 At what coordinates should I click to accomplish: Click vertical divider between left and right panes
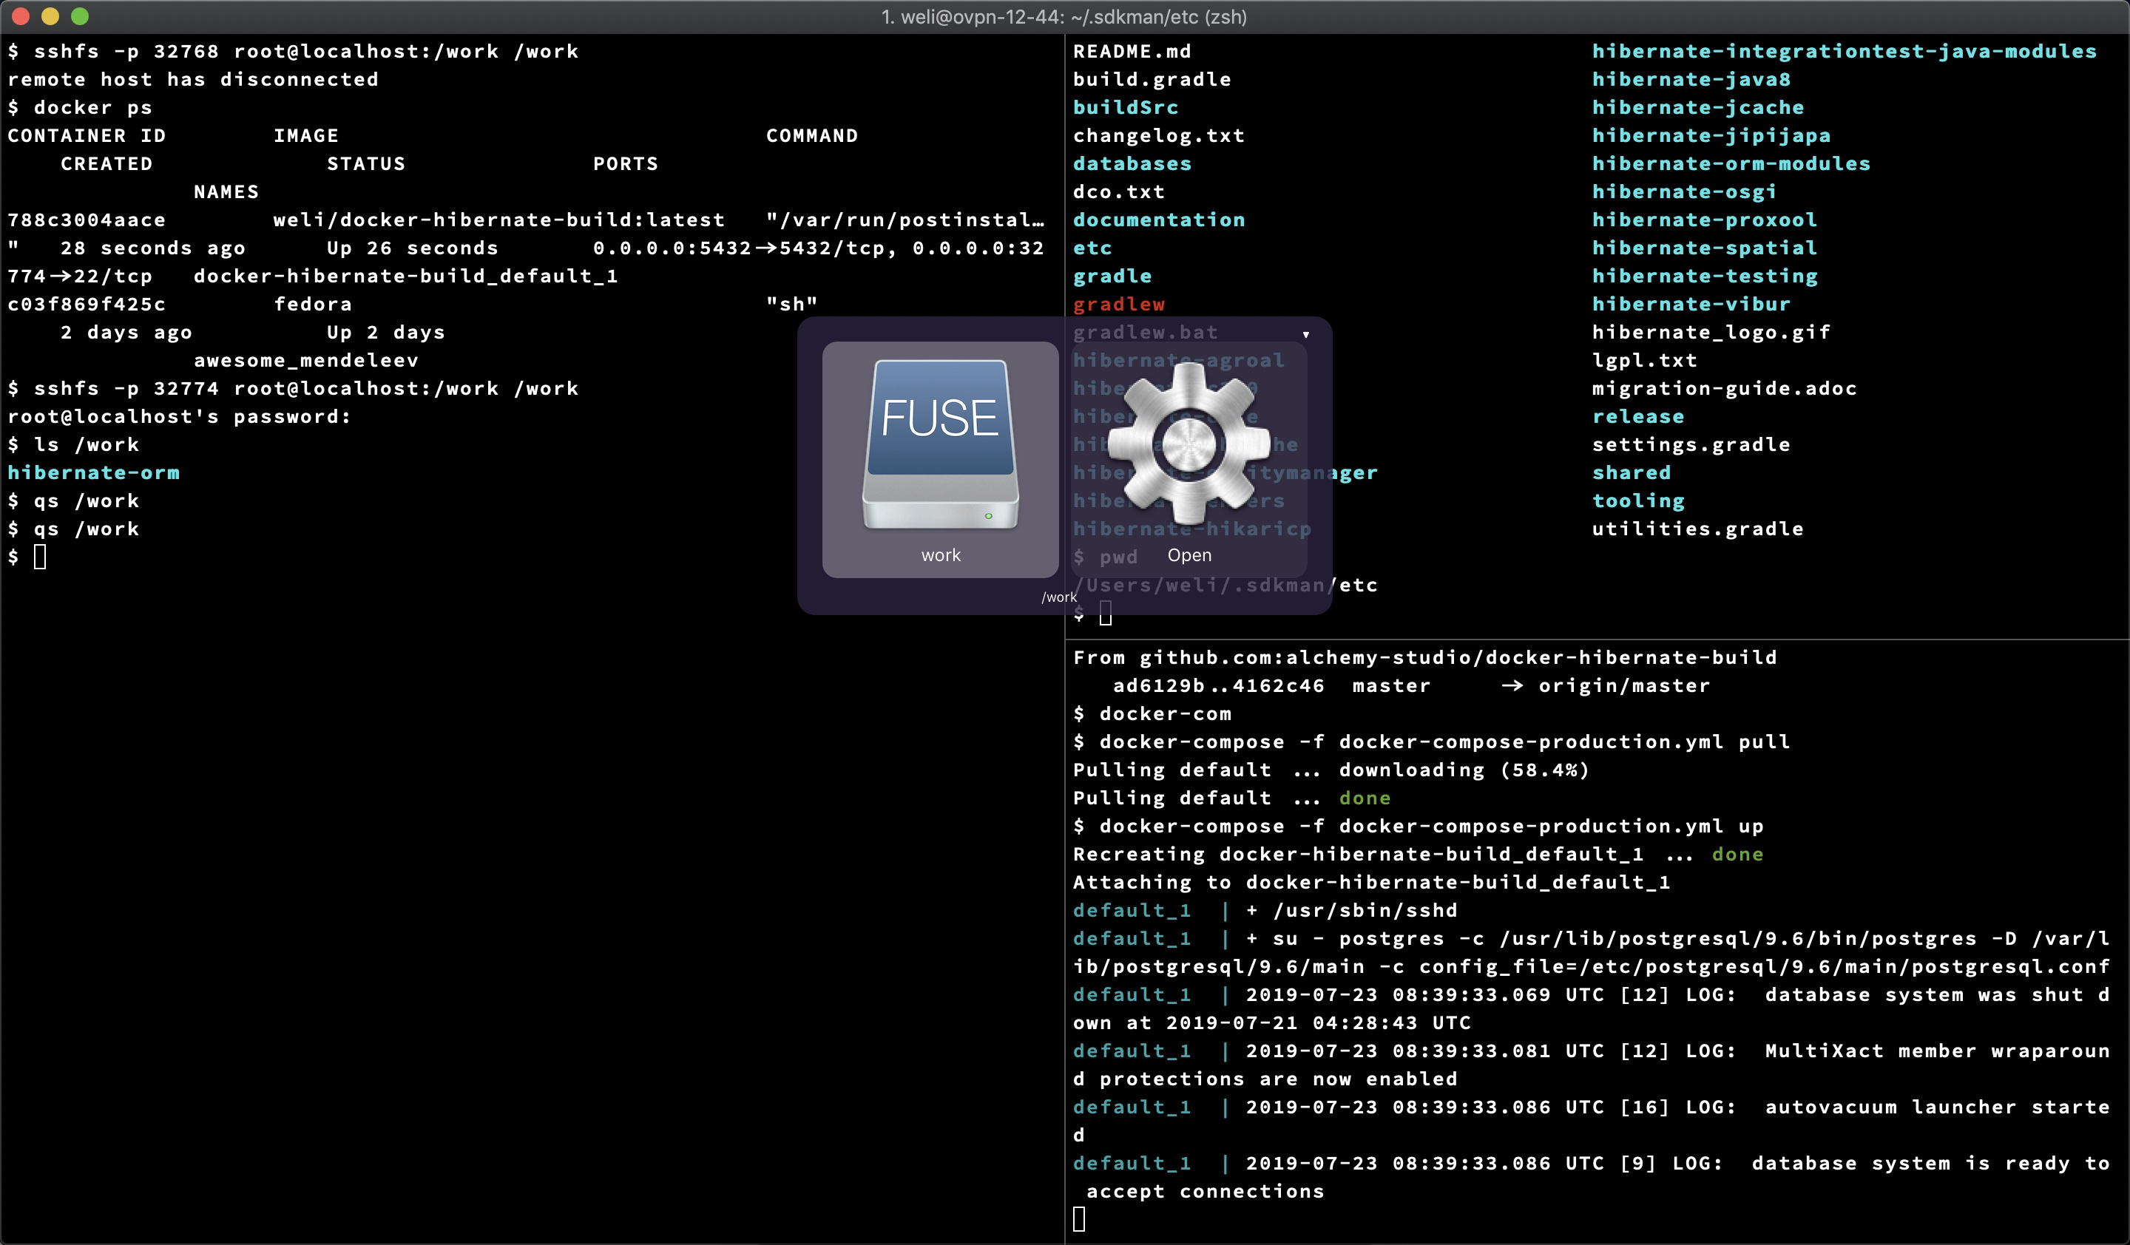1065,844
